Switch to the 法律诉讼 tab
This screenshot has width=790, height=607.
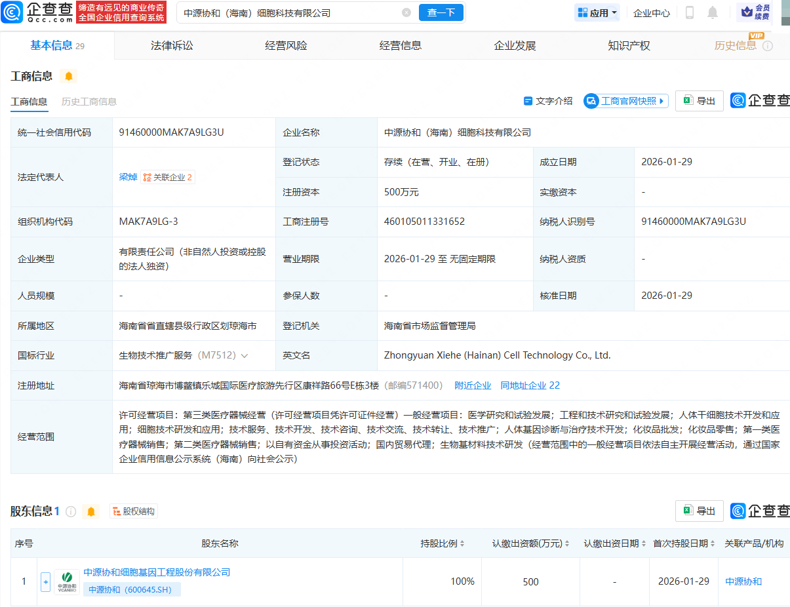pos(171,45)
